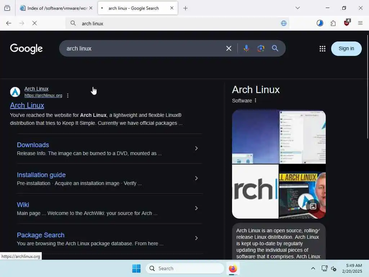The image size is (369, 277).
Task: Click the more images icon on thumbnail
Action: 313,206
